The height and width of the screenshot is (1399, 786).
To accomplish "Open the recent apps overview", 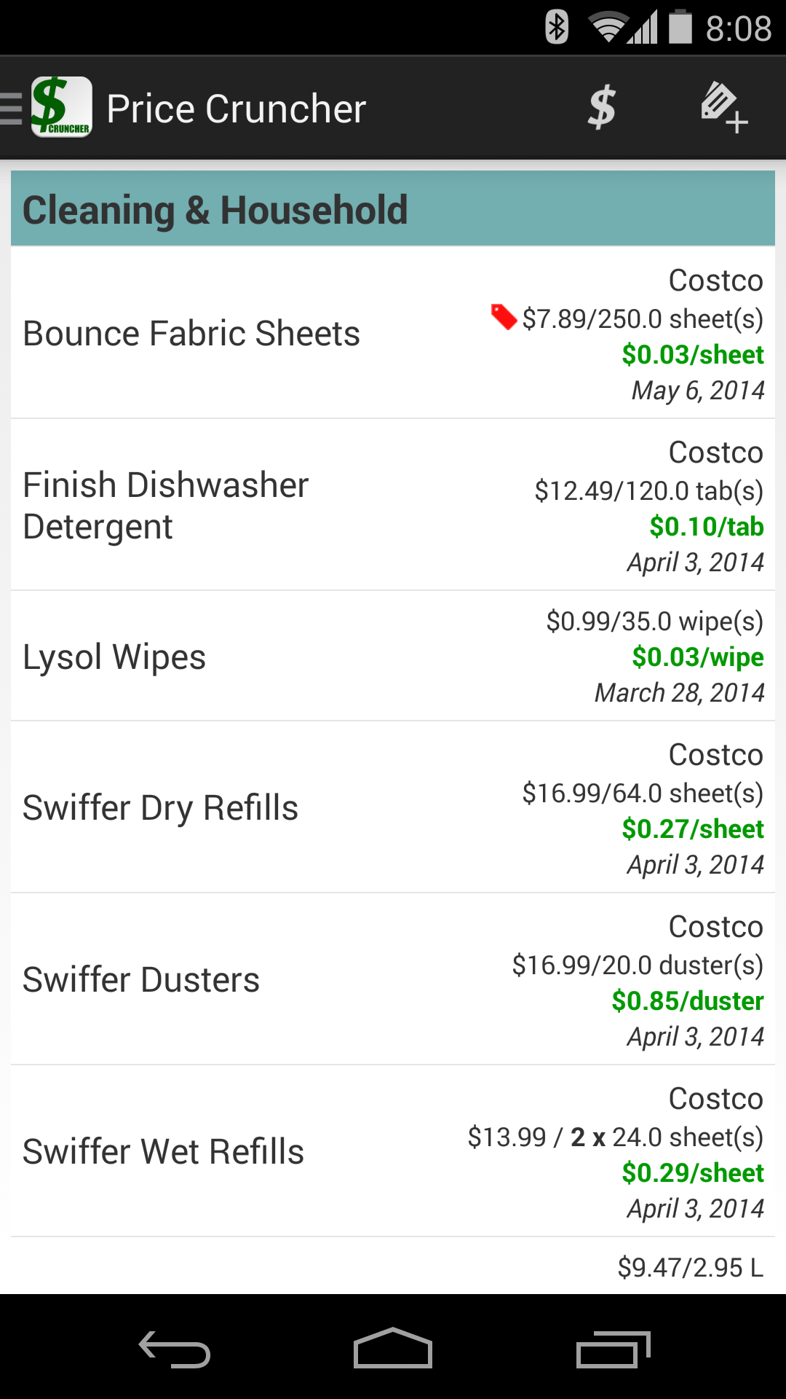I will (x=613, y=1349).
